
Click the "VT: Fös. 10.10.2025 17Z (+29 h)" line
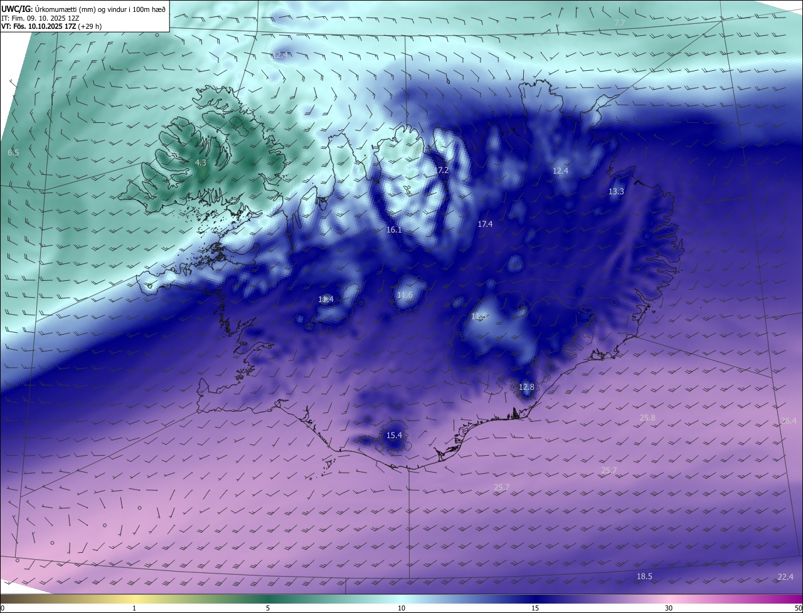click(51, 26)
